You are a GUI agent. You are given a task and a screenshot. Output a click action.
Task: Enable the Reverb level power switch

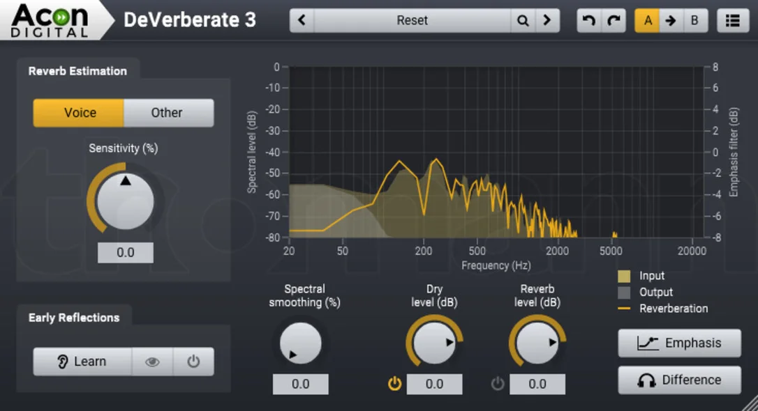pos(498,384)
